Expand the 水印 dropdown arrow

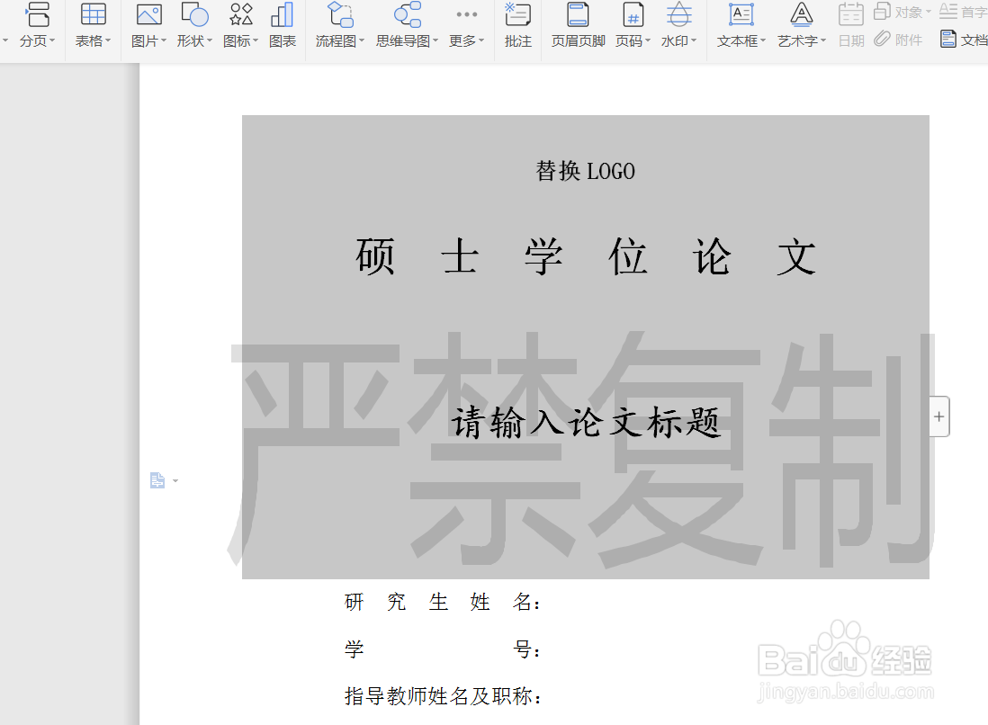pos(694,40)
